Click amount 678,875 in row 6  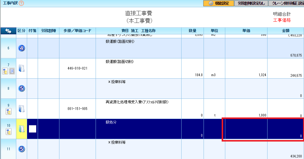(296, 55)
